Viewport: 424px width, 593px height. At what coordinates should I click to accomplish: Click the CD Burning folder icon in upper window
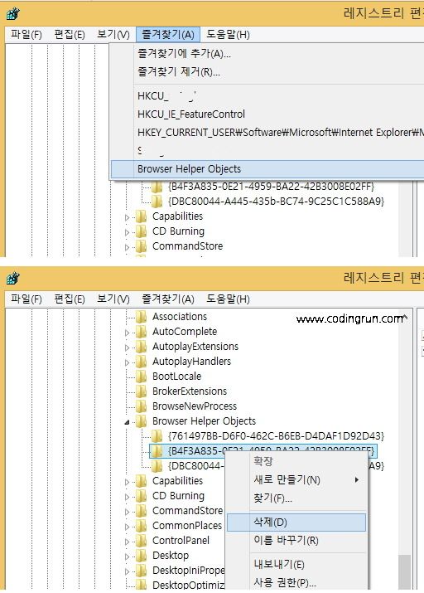point(142,231)
